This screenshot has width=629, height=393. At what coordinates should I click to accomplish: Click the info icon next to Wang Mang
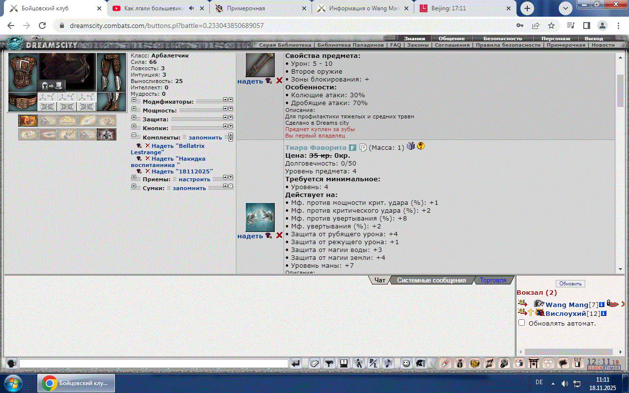tap(601, 305)
